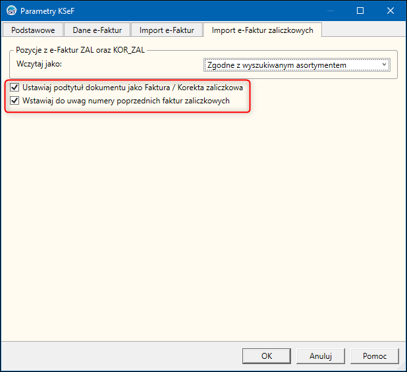This screenshot has height=372, width=407.
Task: Close the Parametry KSeF dialog with X
Action: 391,11
